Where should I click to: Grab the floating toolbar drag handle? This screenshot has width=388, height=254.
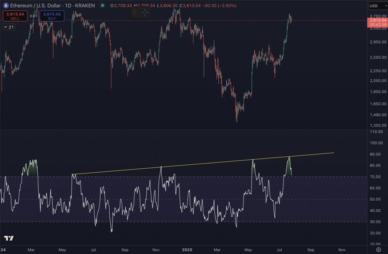pos(135,13)
